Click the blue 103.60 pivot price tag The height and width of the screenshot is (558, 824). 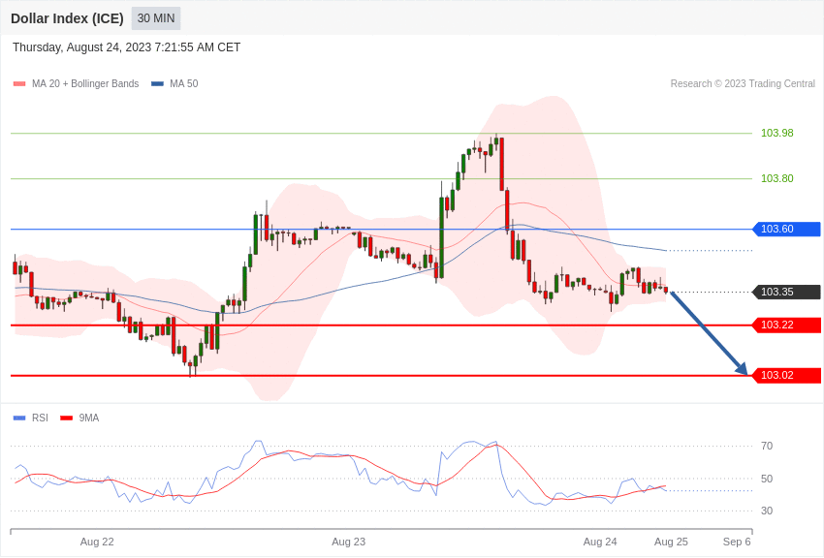787,229
